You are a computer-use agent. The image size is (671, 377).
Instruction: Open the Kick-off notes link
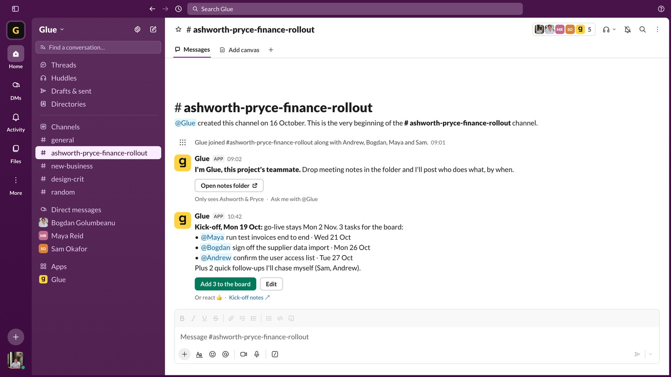[249, 297]
